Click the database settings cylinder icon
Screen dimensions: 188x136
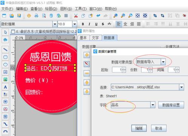(51, 16)
